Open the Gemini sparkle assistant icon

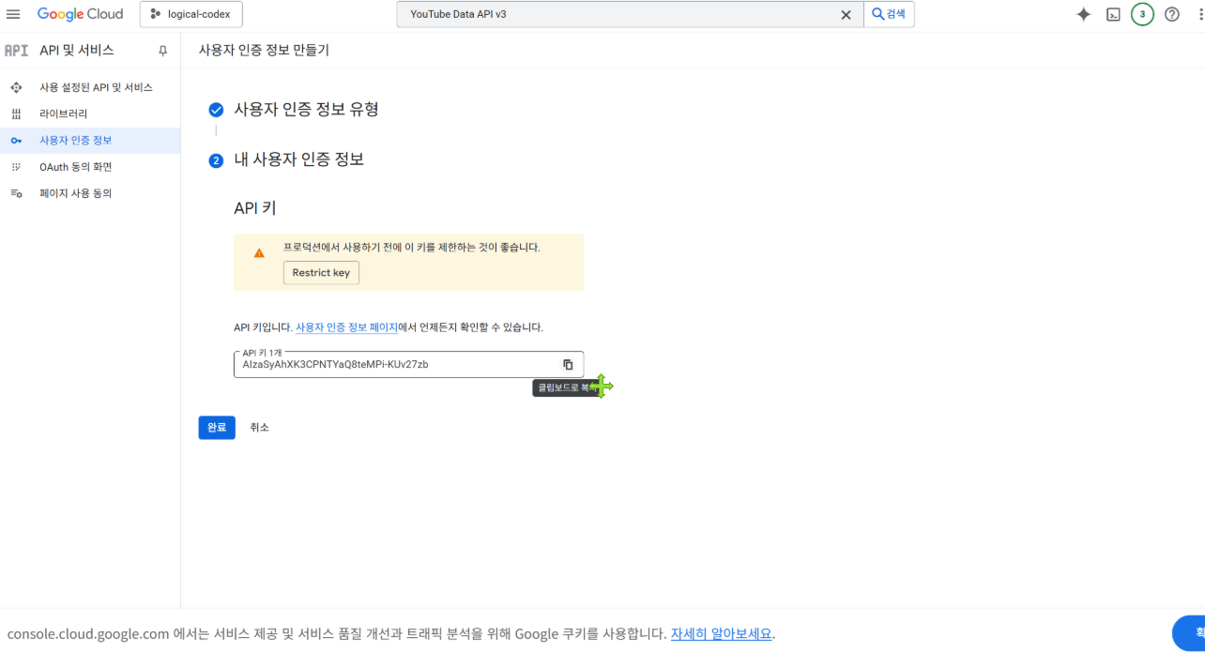(x=1083, y=14)
